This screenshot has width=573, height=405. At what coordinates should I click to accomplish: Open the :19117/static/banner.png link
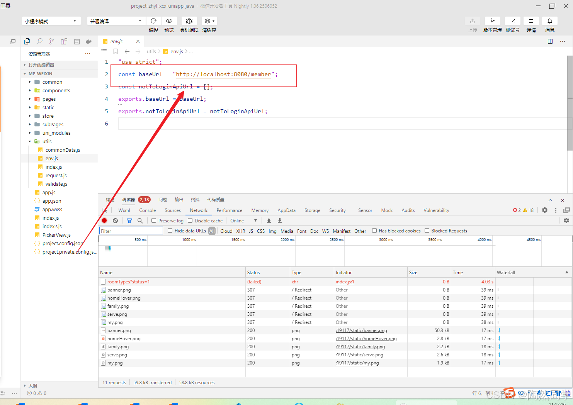pos(361,330)
